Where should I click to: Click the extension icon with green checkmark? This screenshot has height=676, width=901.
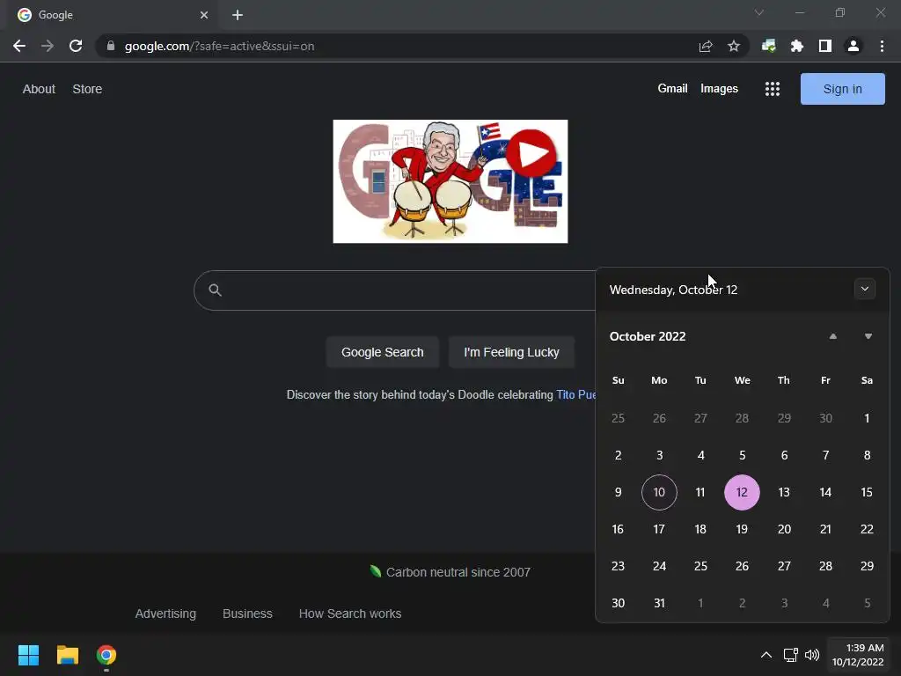(x=768, y=46)
